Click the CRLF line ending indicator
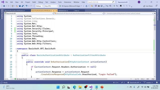This screenshot has width=160, height=90. click(153, 79)
